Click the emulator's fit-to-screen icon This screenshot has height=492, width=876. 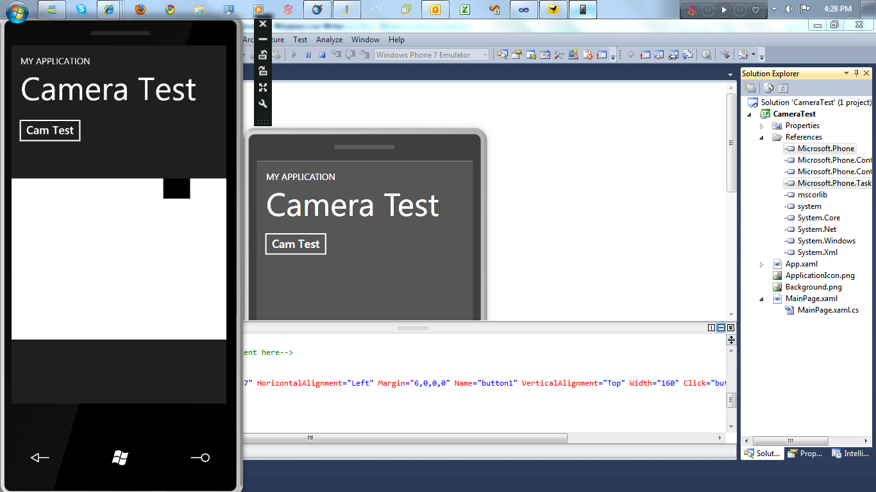[263, 87]
